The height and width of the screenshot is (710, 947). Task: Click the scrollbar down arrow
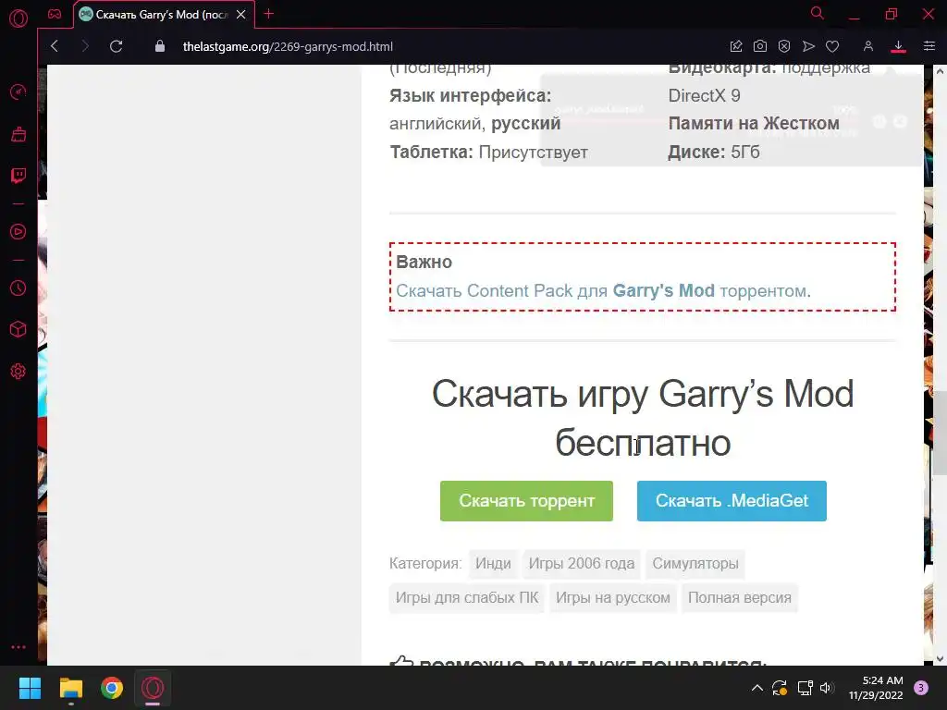(940, 658)
